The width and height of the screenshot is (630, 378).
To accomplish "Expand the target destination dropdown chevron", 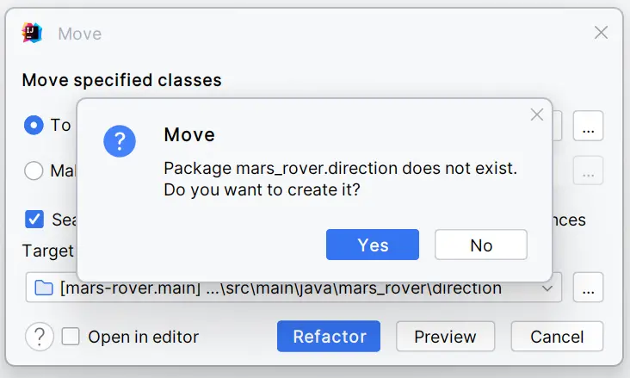I will click(547, 288).
